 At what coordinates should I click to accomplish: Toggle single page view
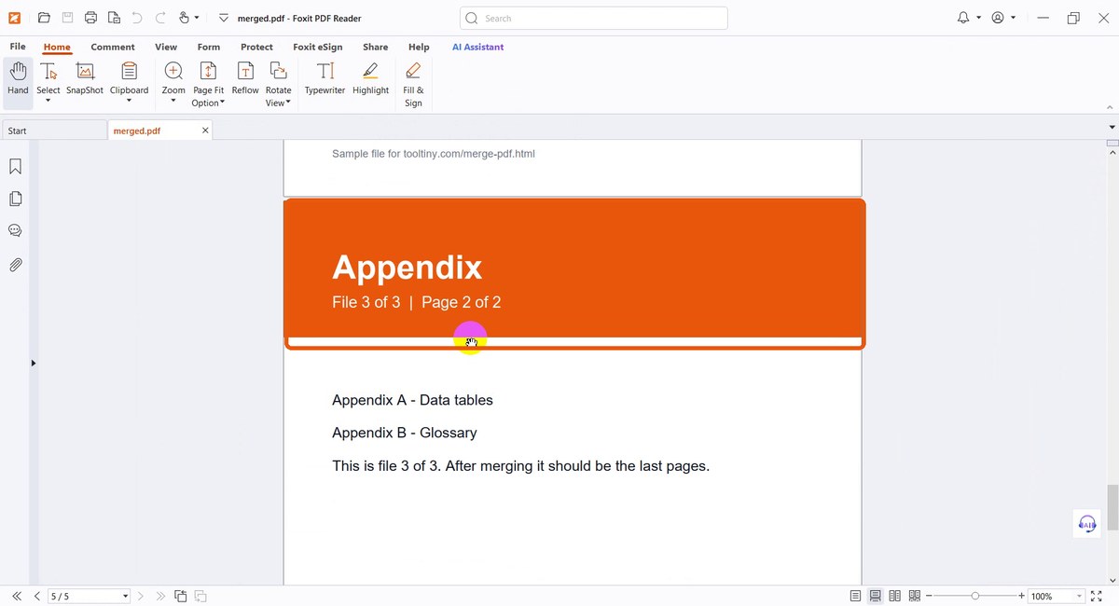[856, 596]
